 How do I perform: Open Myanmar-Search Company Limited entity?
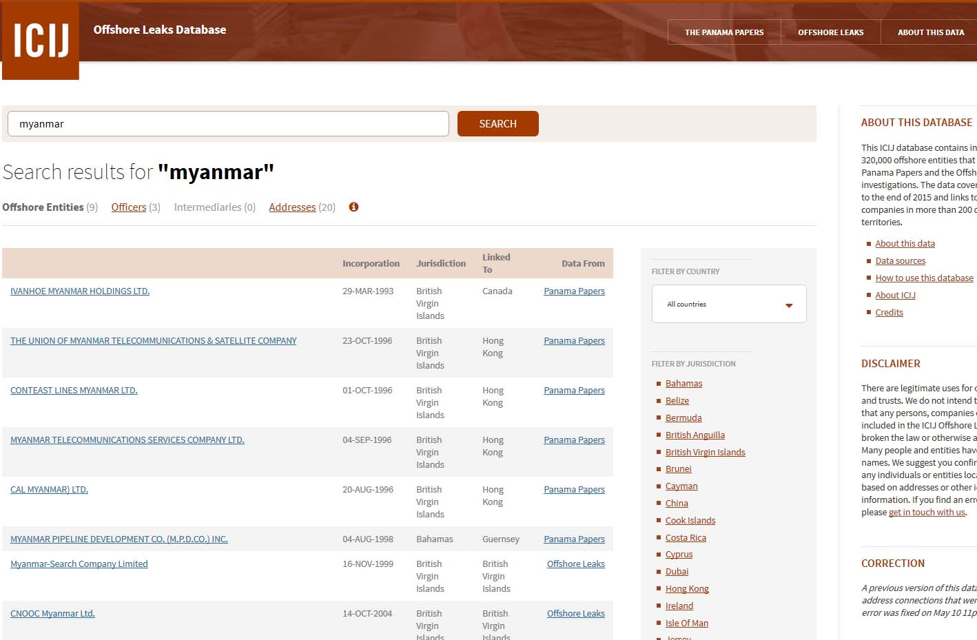(x=79, y=564)
